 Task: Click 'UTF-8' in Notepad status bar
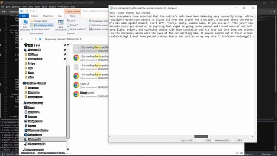tap(239, 140)
